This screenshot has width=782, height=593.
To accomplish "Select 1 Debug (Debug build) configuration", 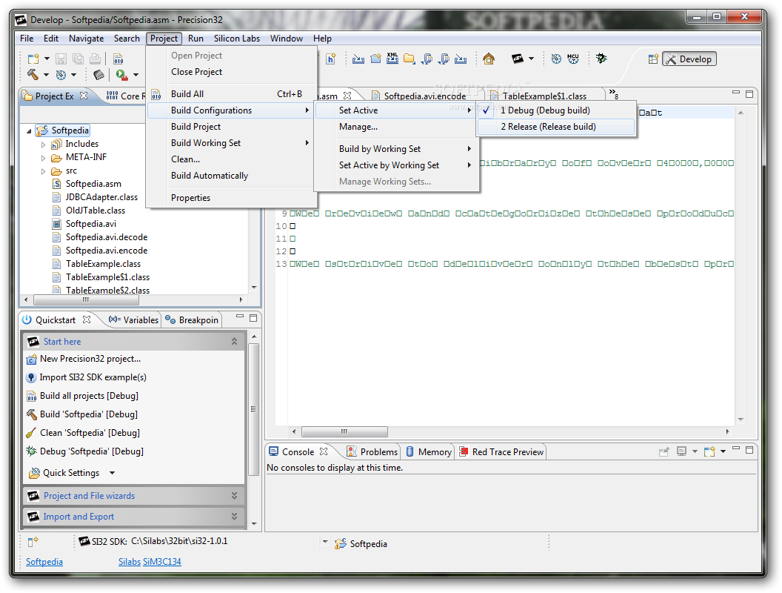I will coord(556,110).
